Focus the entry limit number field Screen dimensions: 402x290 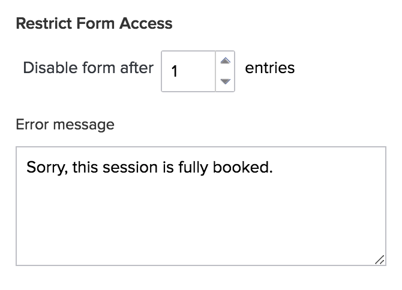pos(188,71)
